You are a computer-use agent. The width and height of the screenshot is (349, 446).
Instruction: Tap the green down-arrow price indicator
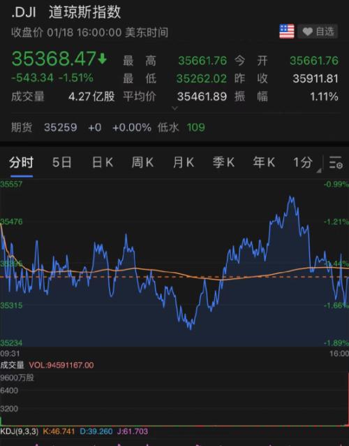[102, 59]
